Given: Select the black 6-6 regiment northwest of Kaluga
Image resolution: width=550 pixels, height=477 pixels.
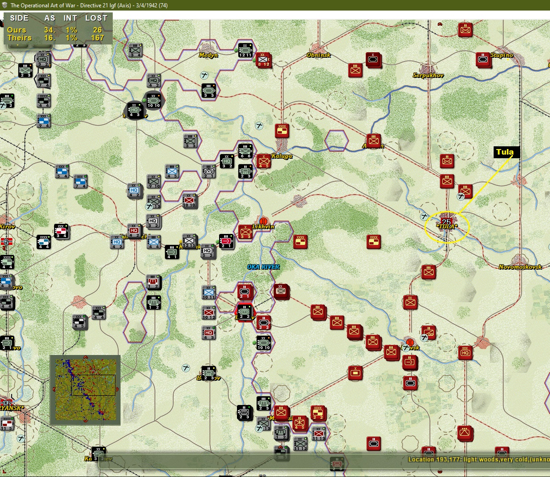Looking at the screenshot, I should (x=245, y=151).
